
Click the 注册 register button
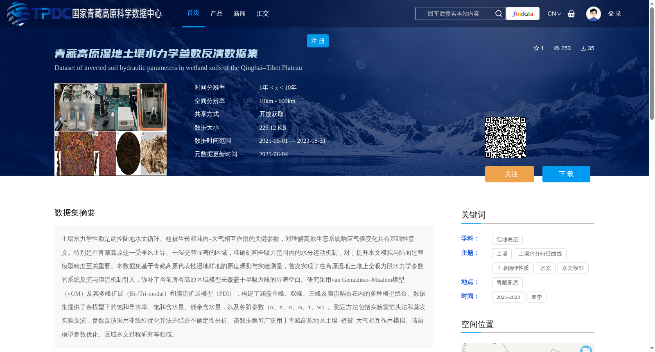click(318, 41)
